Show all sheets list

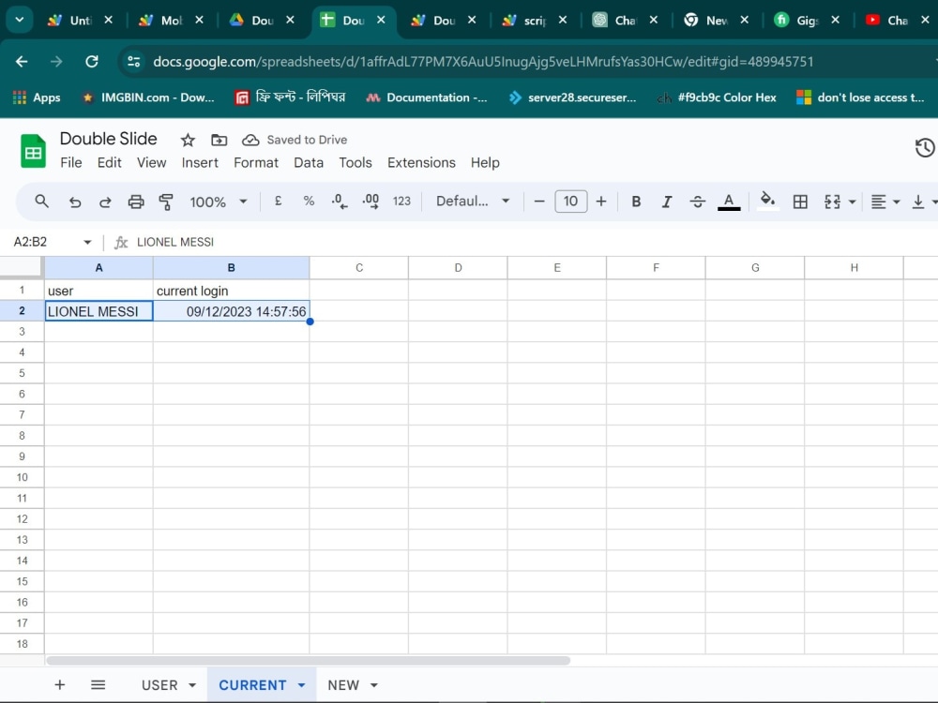click(x=98, y=685)
